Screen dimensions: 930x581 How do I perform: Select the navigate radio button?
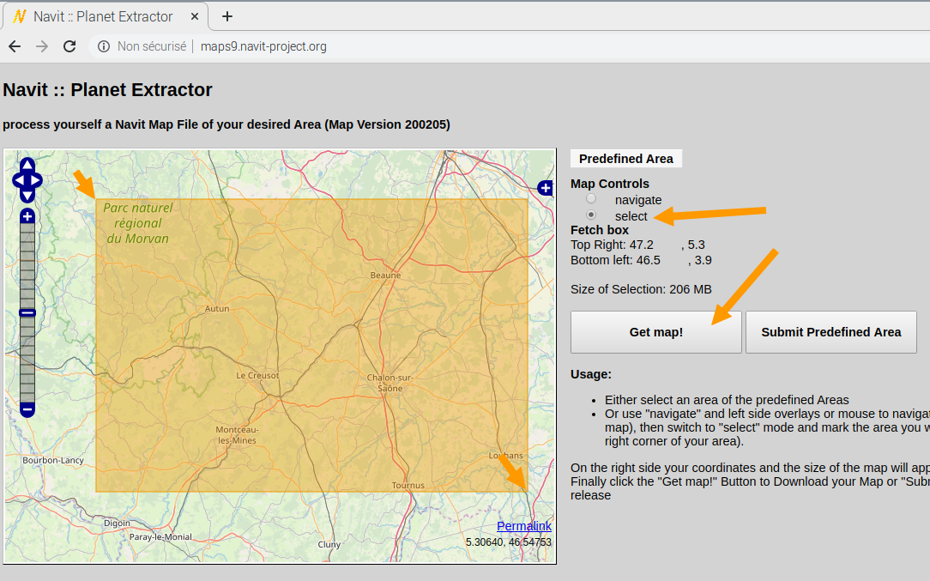[x=591, y=199]
